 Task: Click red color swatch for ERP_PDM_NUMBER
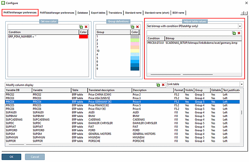[x=83, y=36]
